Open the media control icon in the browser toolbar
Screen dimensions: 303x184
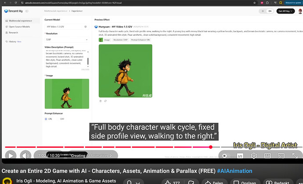tap(275, 3)
